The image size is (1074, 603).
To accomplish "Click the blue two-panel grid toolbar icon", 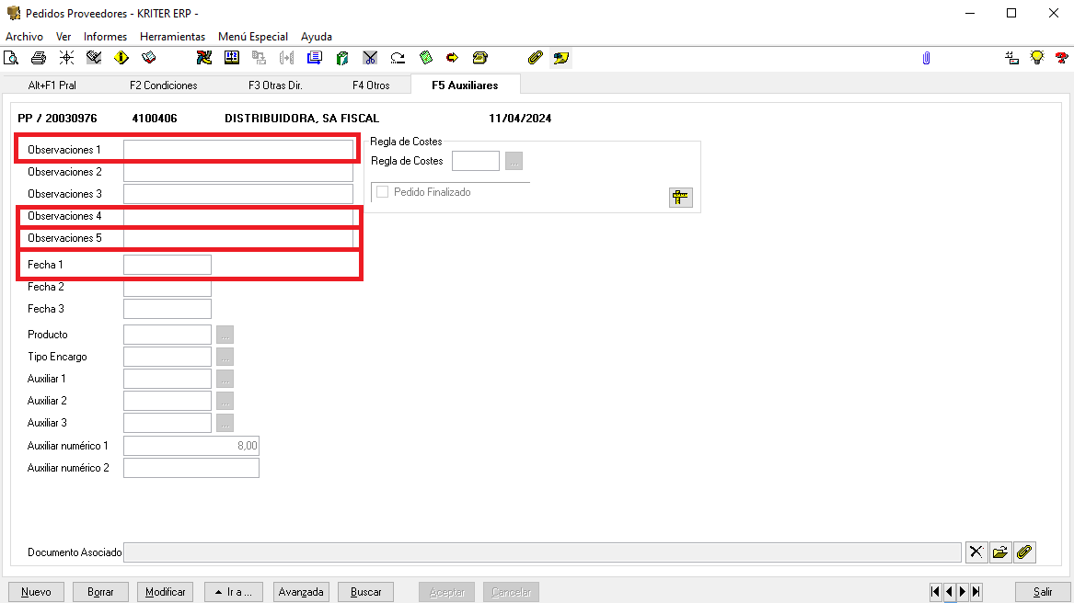I will [232, 58].
